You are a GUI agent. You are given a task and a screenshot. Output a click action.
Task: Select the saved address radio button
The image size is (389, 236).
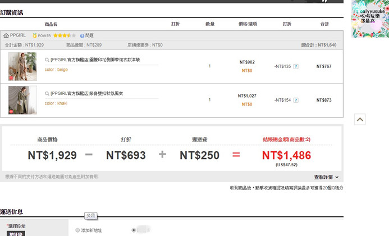pos(134,230)
